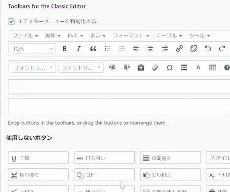Toggle the エディターメニューを有効化する checkbox
This screenshot has width=230, height=192.
11,22
